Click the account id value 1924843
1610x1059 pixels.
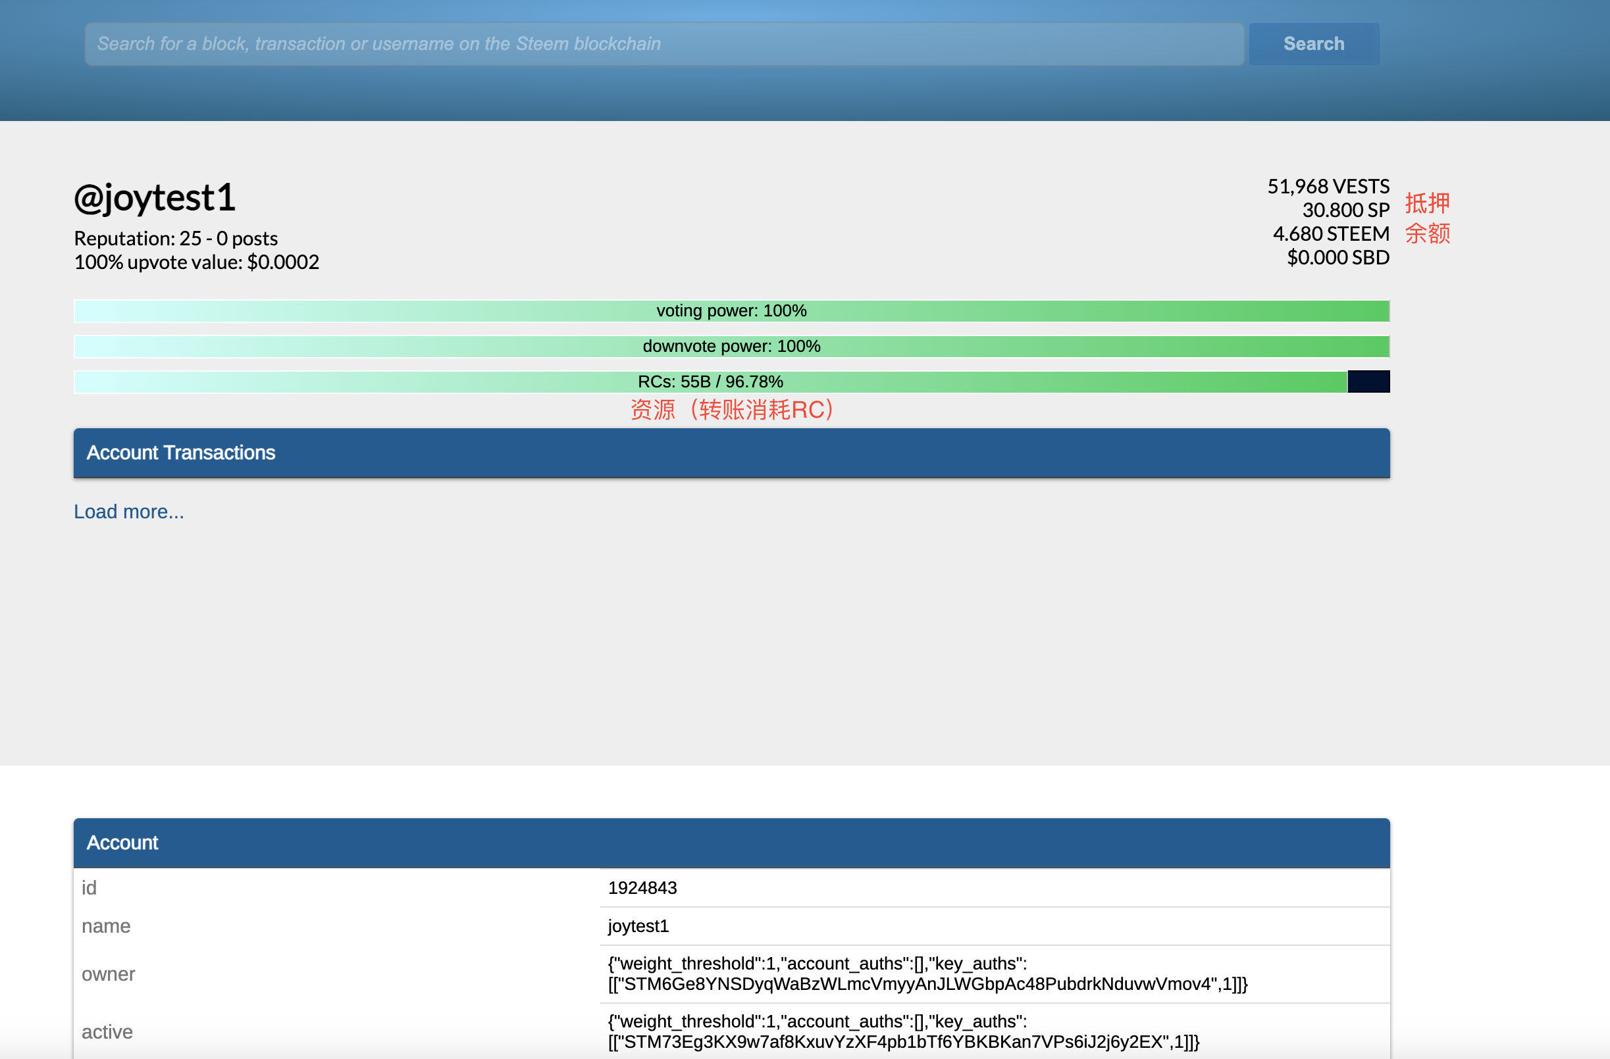pyautogui.click(x=642, y=887)
